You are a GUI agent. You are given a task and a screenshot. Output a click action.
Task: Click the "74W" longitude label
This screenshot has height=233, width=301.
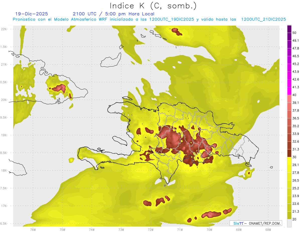[x=92, y=230]
